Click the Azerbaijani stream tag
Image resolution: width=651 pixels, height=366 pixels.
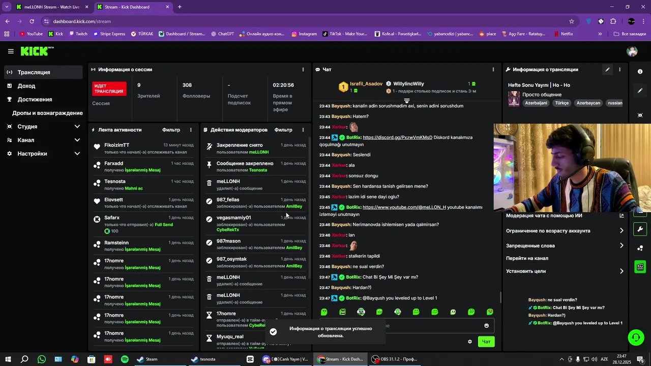pyautogui.click(x=536, y=103)
